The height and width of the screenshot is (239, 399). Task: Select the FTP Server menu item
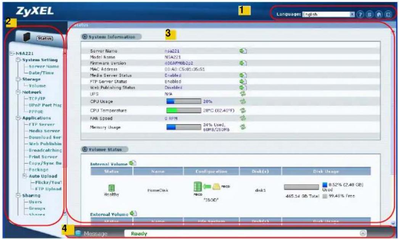click(42, 124)
